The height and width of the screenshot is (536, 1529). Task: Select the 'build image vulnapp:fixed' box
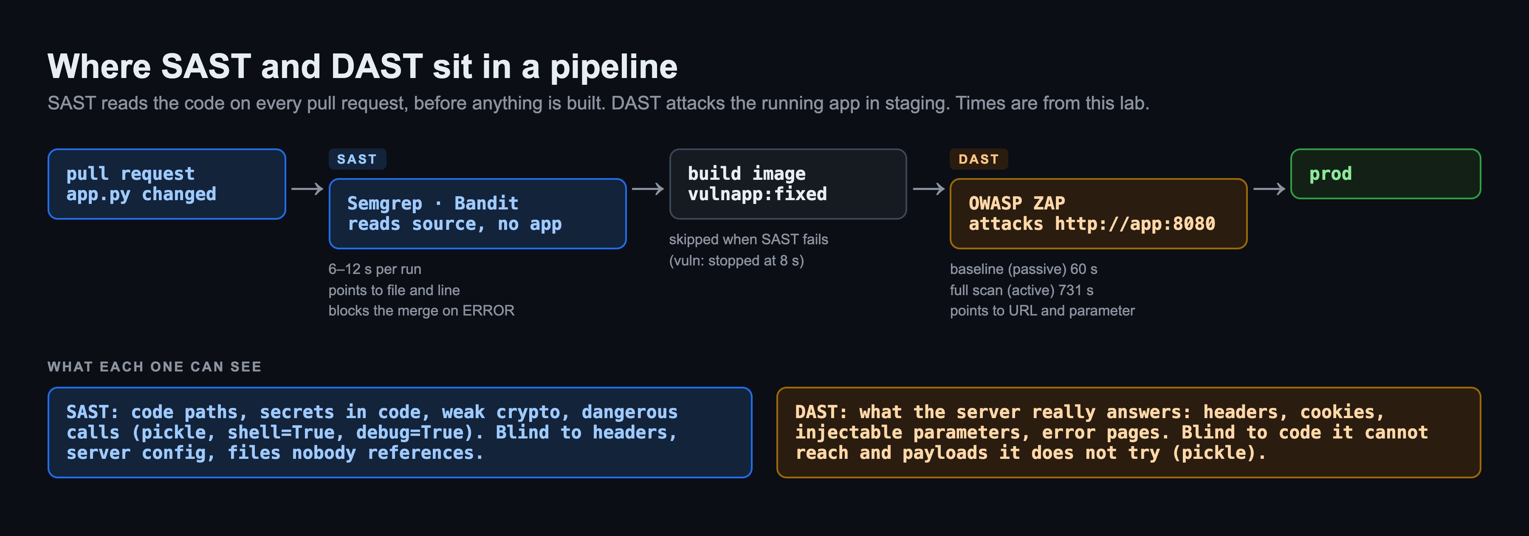[x=788, y=184]
